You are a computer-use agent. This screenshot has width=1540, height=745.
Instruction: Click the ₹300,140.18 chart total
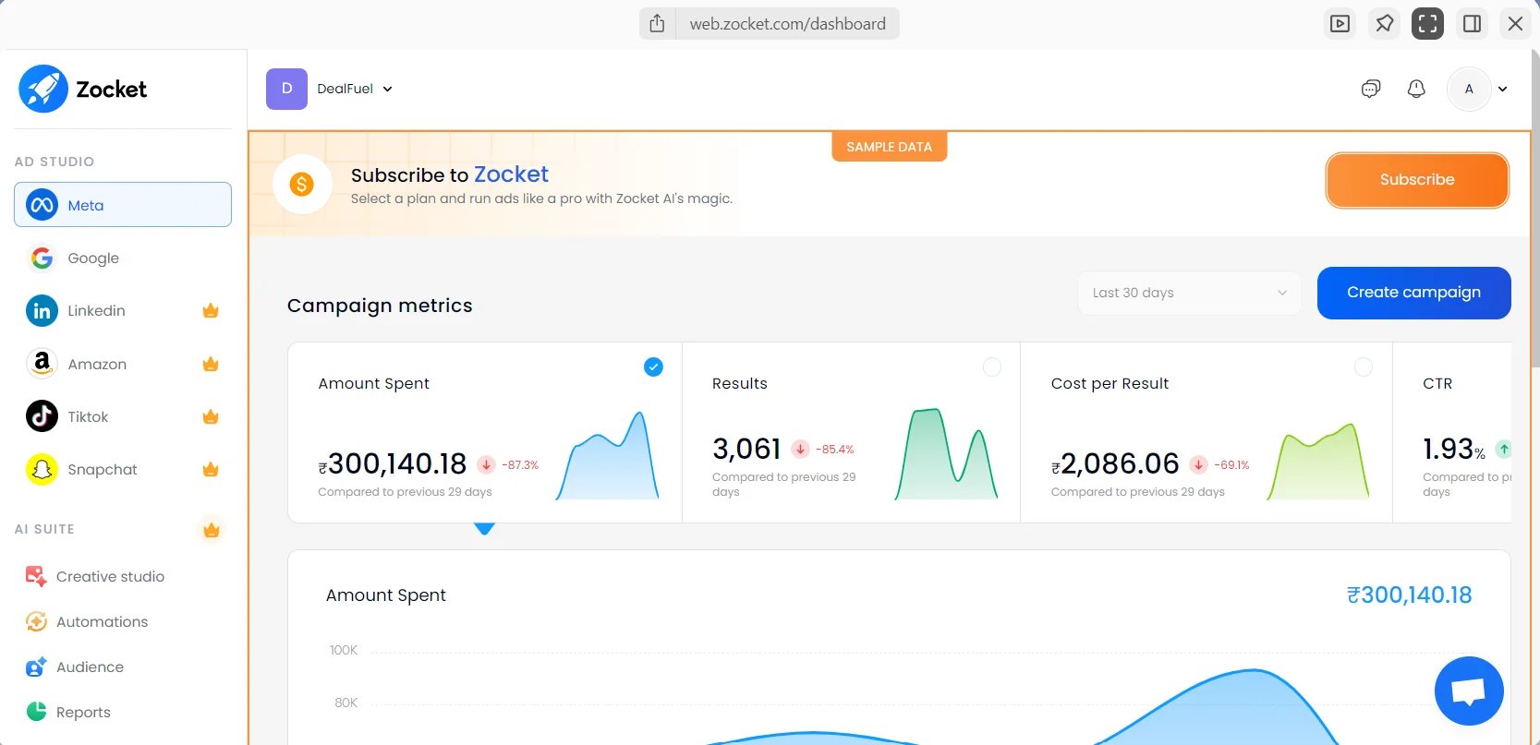point(1409,595)
